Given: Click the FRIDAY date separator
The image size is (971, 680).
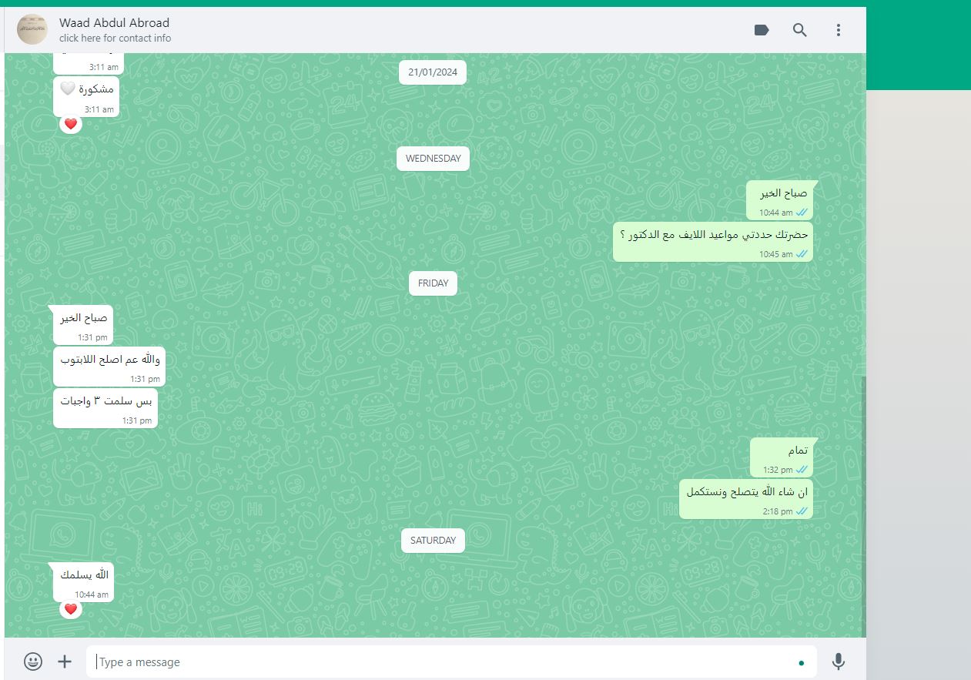Looking at the screenshot, I should pyautogui.click(x=433, y=283).
